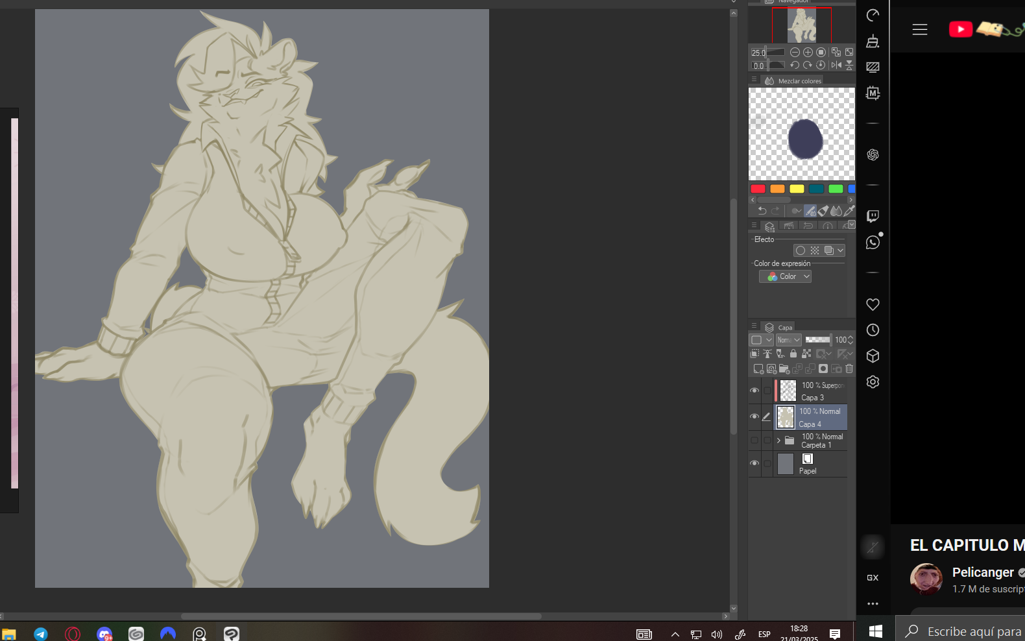
Task: Open the cube extensions icon in sidebar
Action: 873,356
